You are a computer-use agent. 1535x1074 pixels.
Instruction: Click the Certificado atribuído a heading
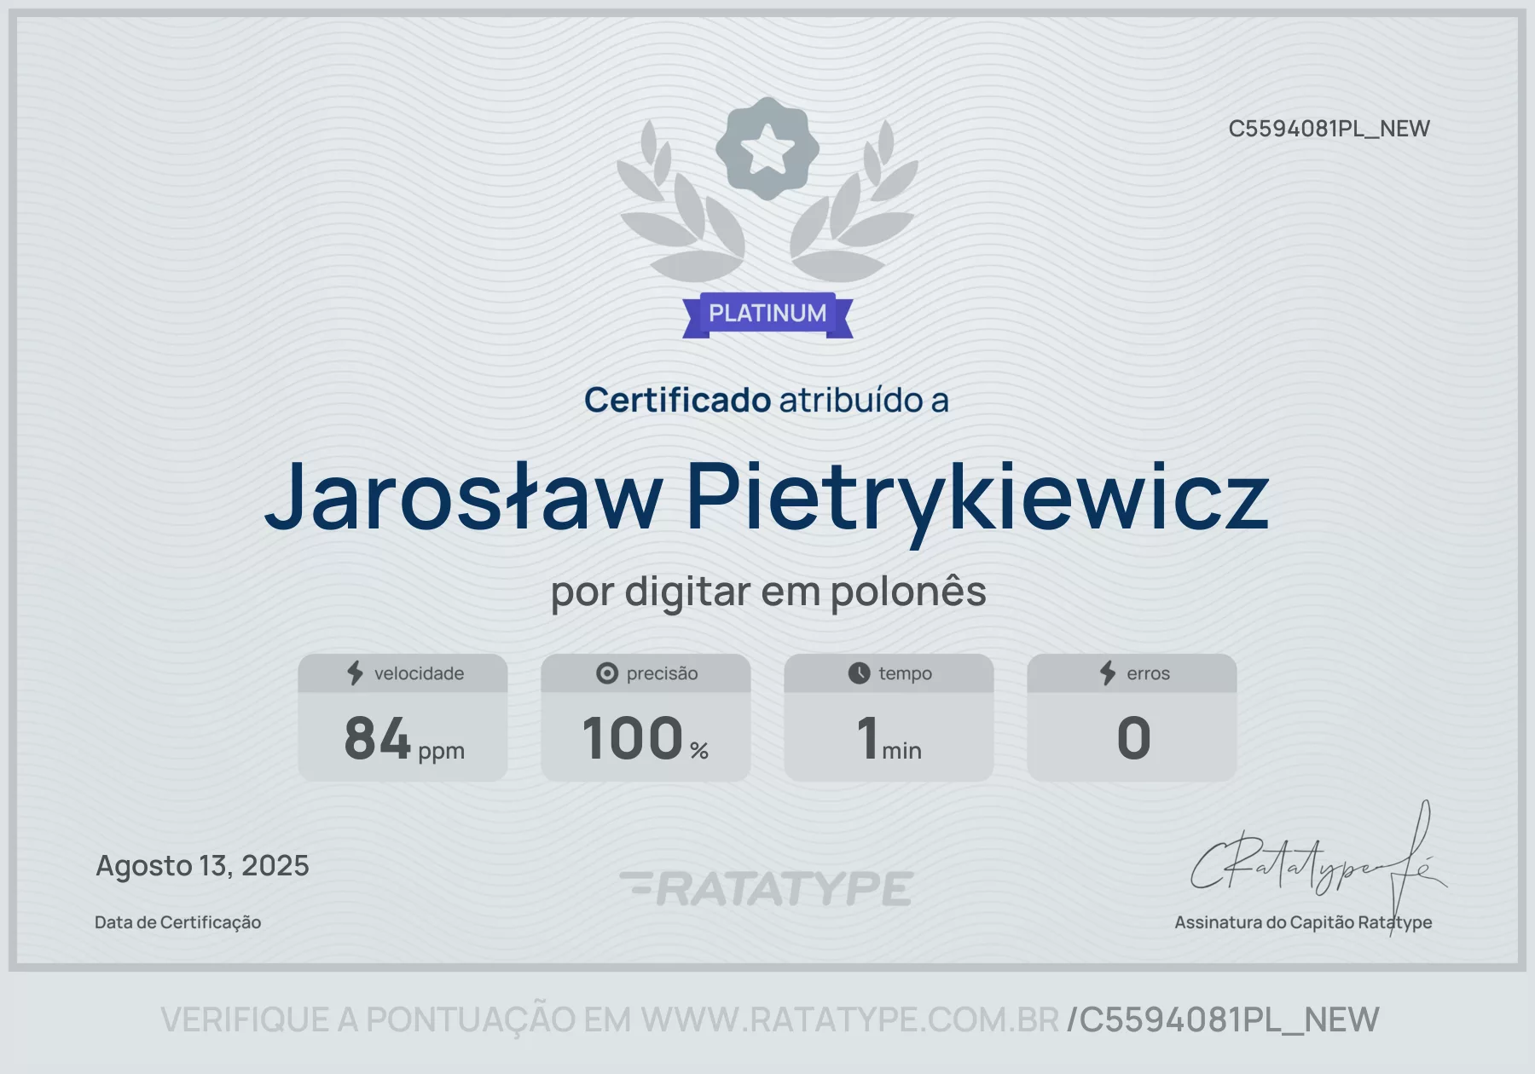(767, 401)
